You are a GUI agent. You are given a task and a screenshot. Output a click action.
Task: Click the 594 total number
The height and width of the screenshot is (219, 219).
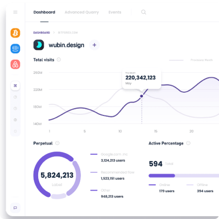click(155, 164)
